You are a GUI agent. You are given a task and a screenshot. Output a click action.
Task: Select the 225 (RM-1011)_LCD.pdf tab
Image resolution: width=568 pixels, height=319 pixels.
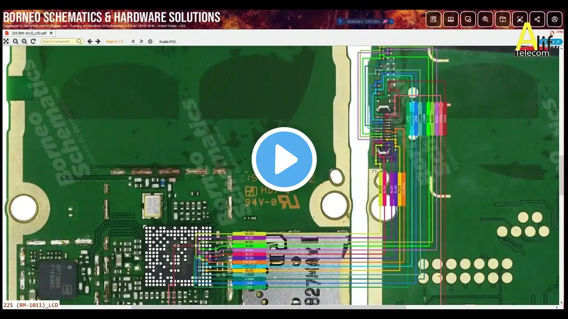tap(29, 33)
